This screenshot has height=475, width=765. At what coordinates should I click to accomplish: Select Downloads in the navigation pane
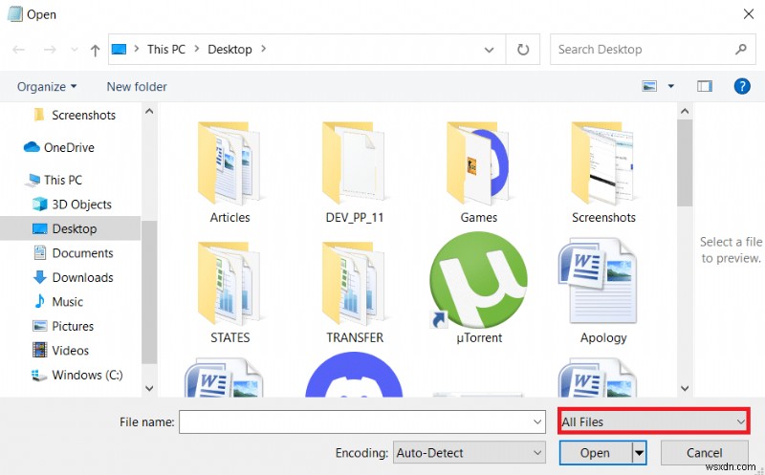click(x=82, y=277)
